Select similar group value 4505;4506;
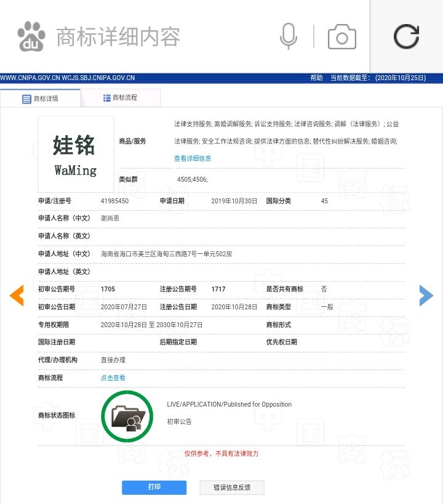This screenshot has height=504, width=443. (x=193, y=179)
